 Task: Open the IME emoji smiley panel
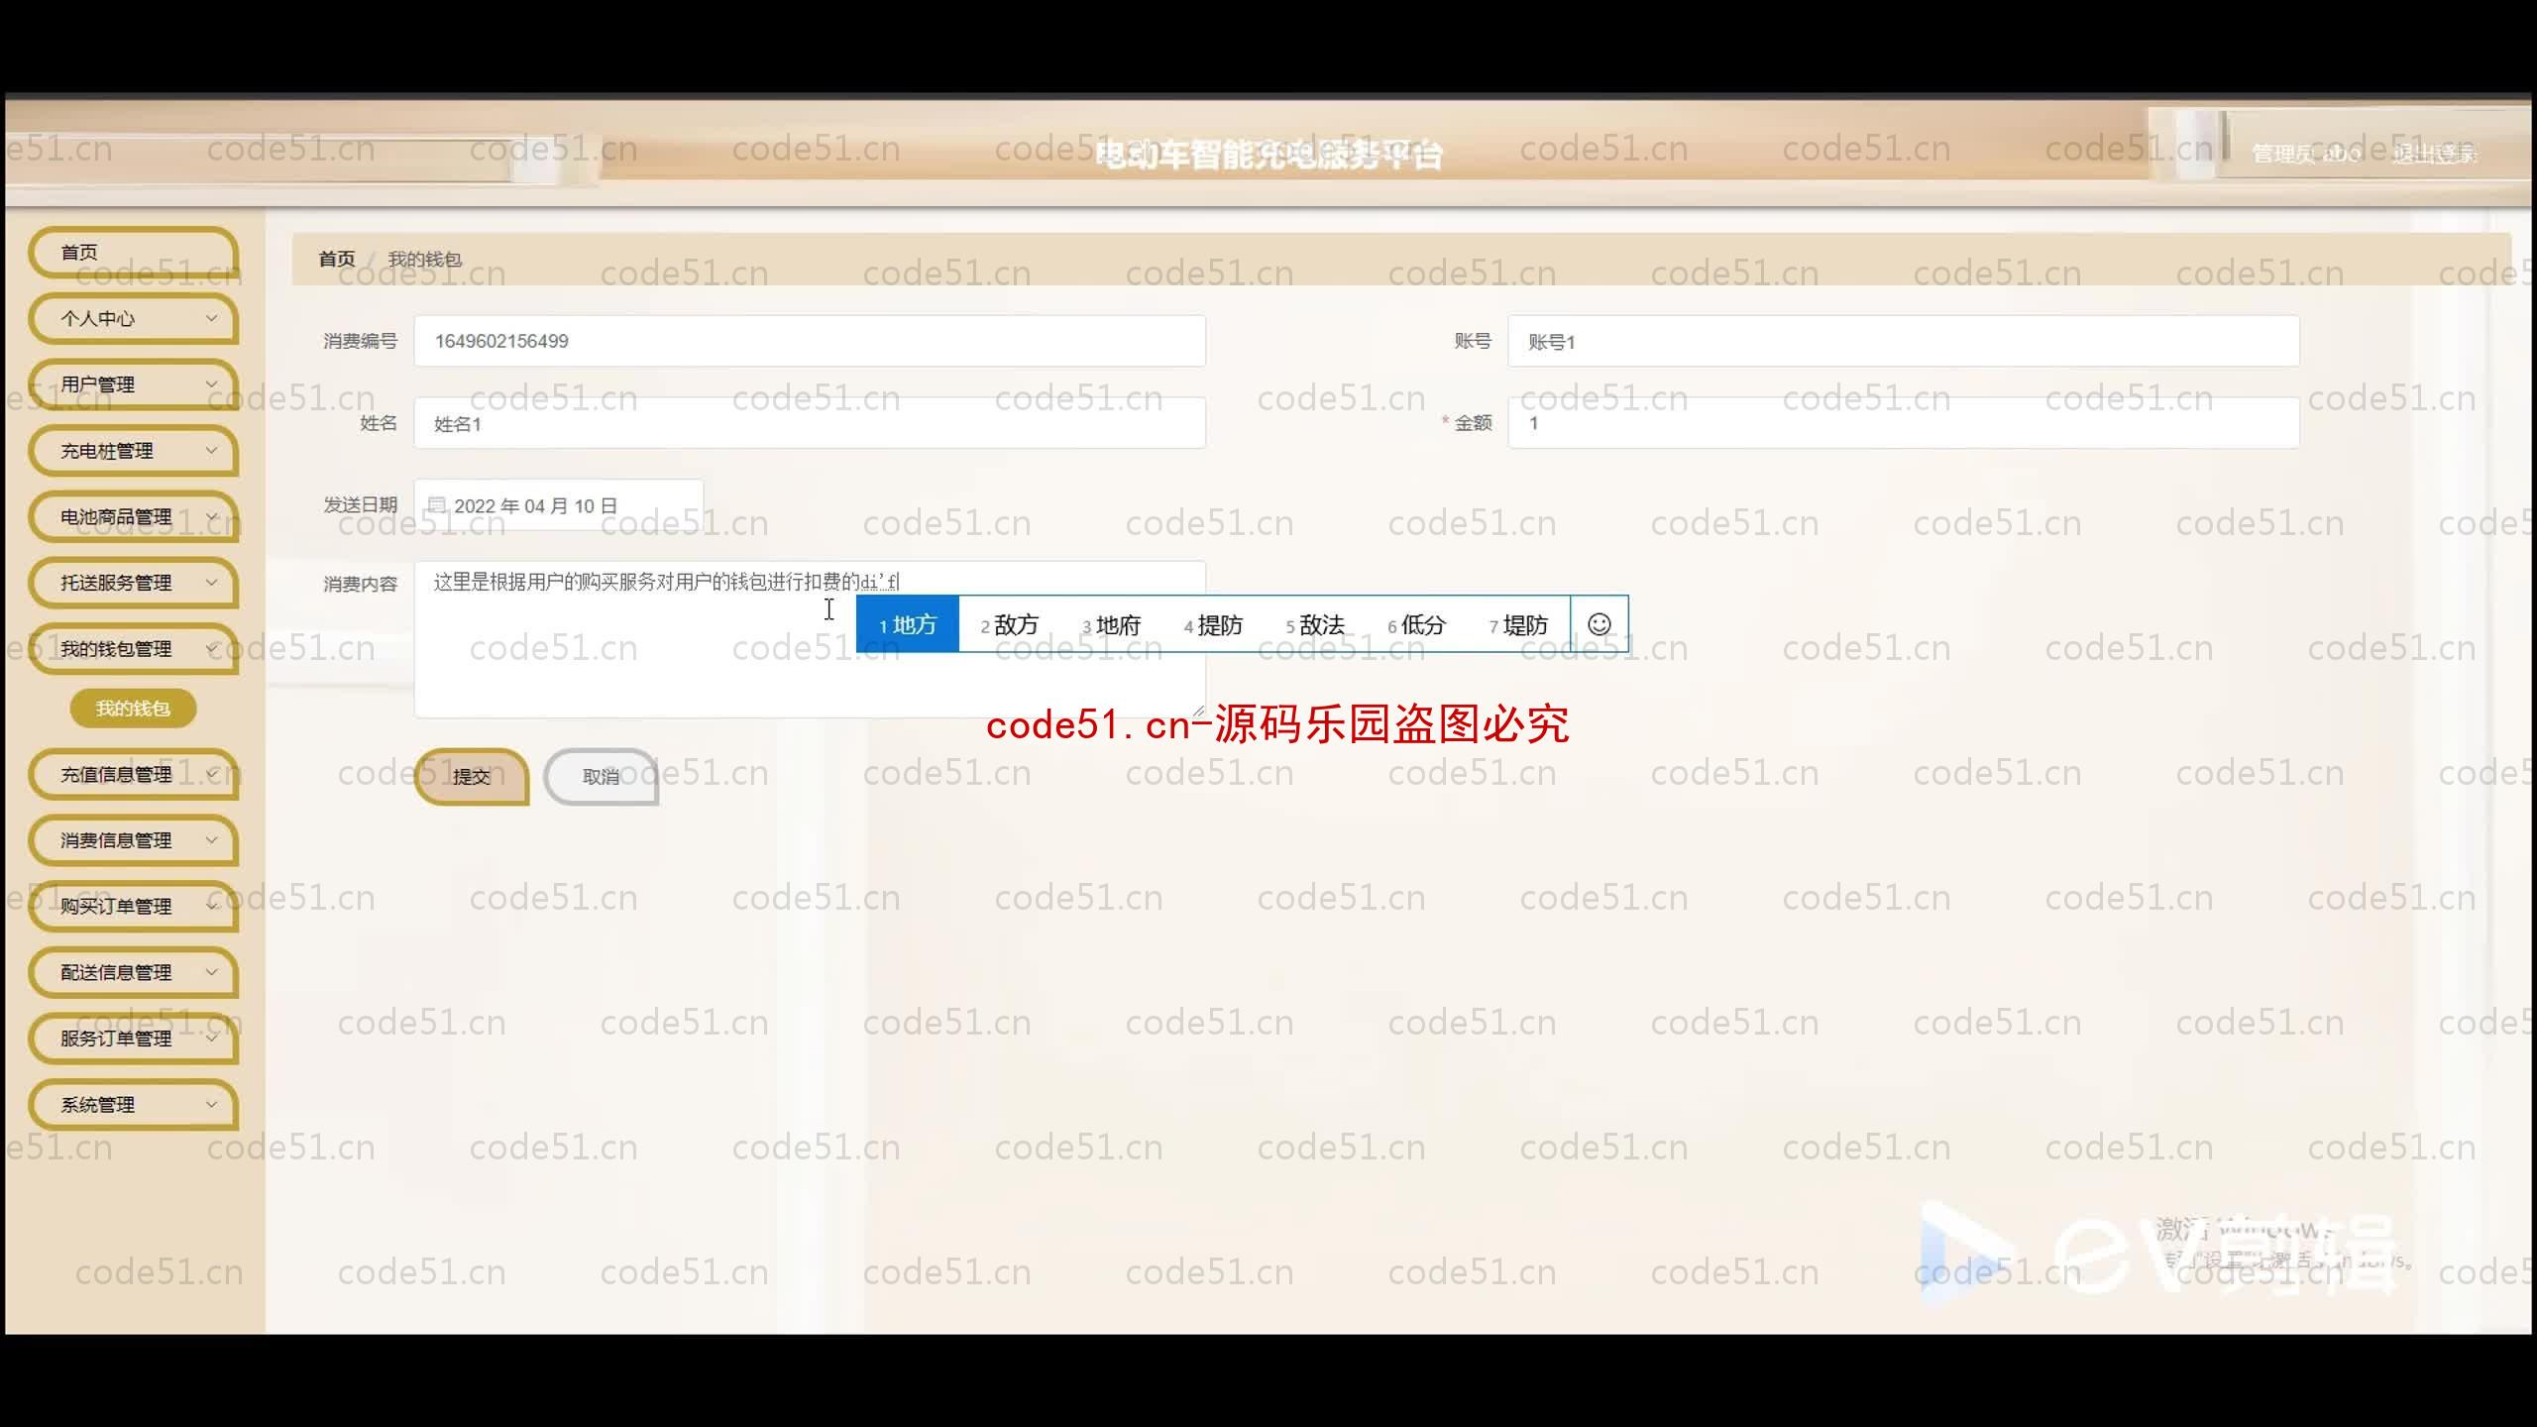[1599, 624]
